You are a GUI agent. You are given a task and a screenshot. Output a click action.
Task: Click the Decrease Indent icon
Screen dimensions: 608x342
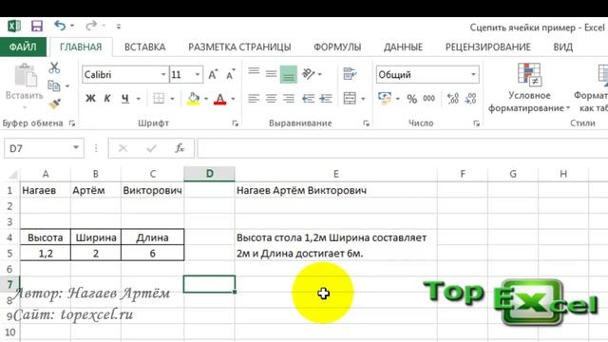coord(308,99)
